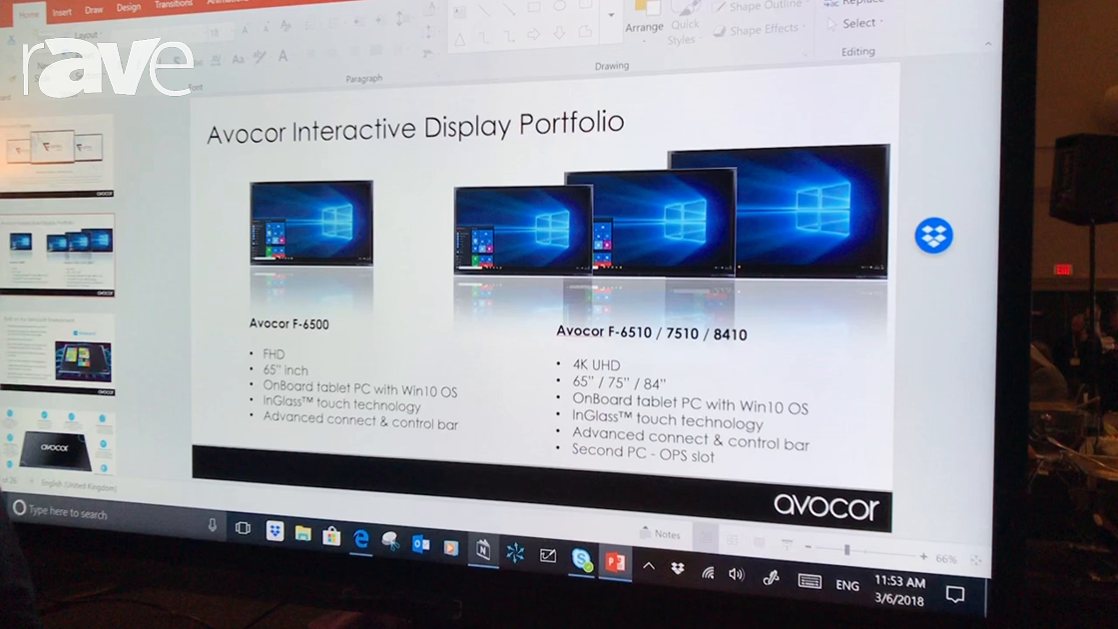The height and width of the screenshot is (629, 1118).
Task: Click the Avocor F-6500 heading text
Action: click(x=288, y=323)
